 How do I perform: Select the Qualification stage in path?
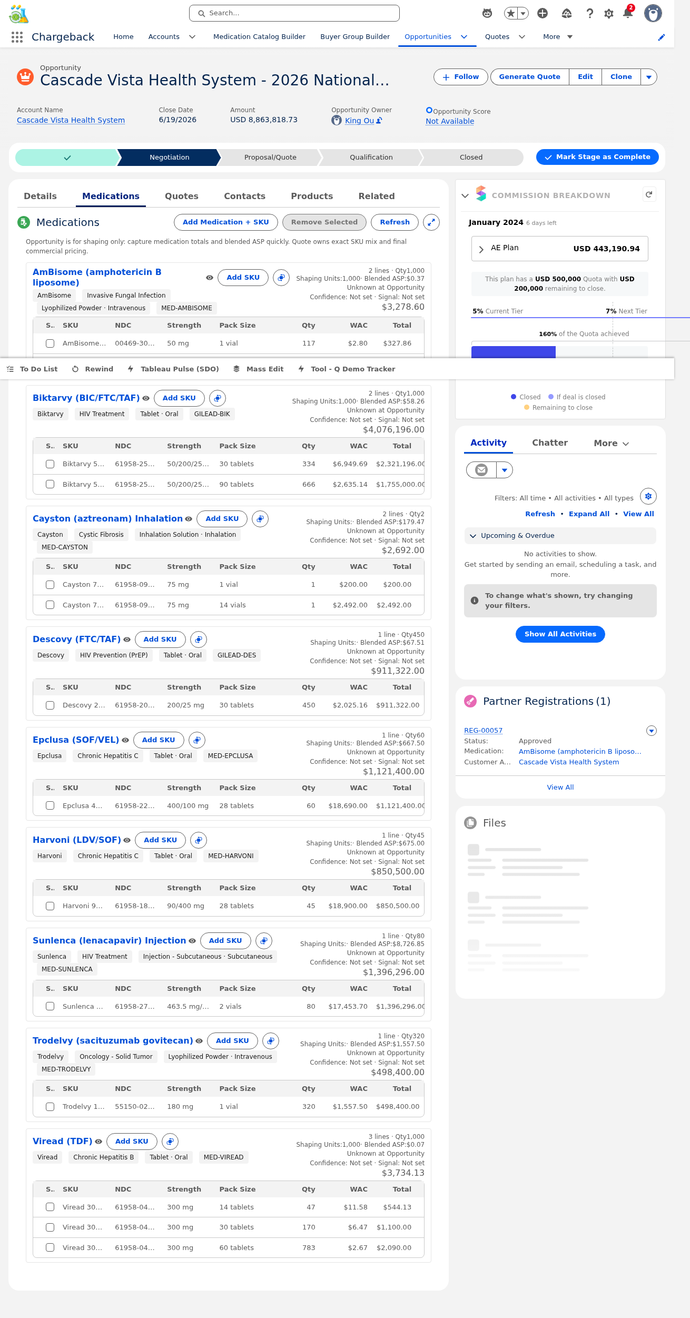[x=371, y=158]
